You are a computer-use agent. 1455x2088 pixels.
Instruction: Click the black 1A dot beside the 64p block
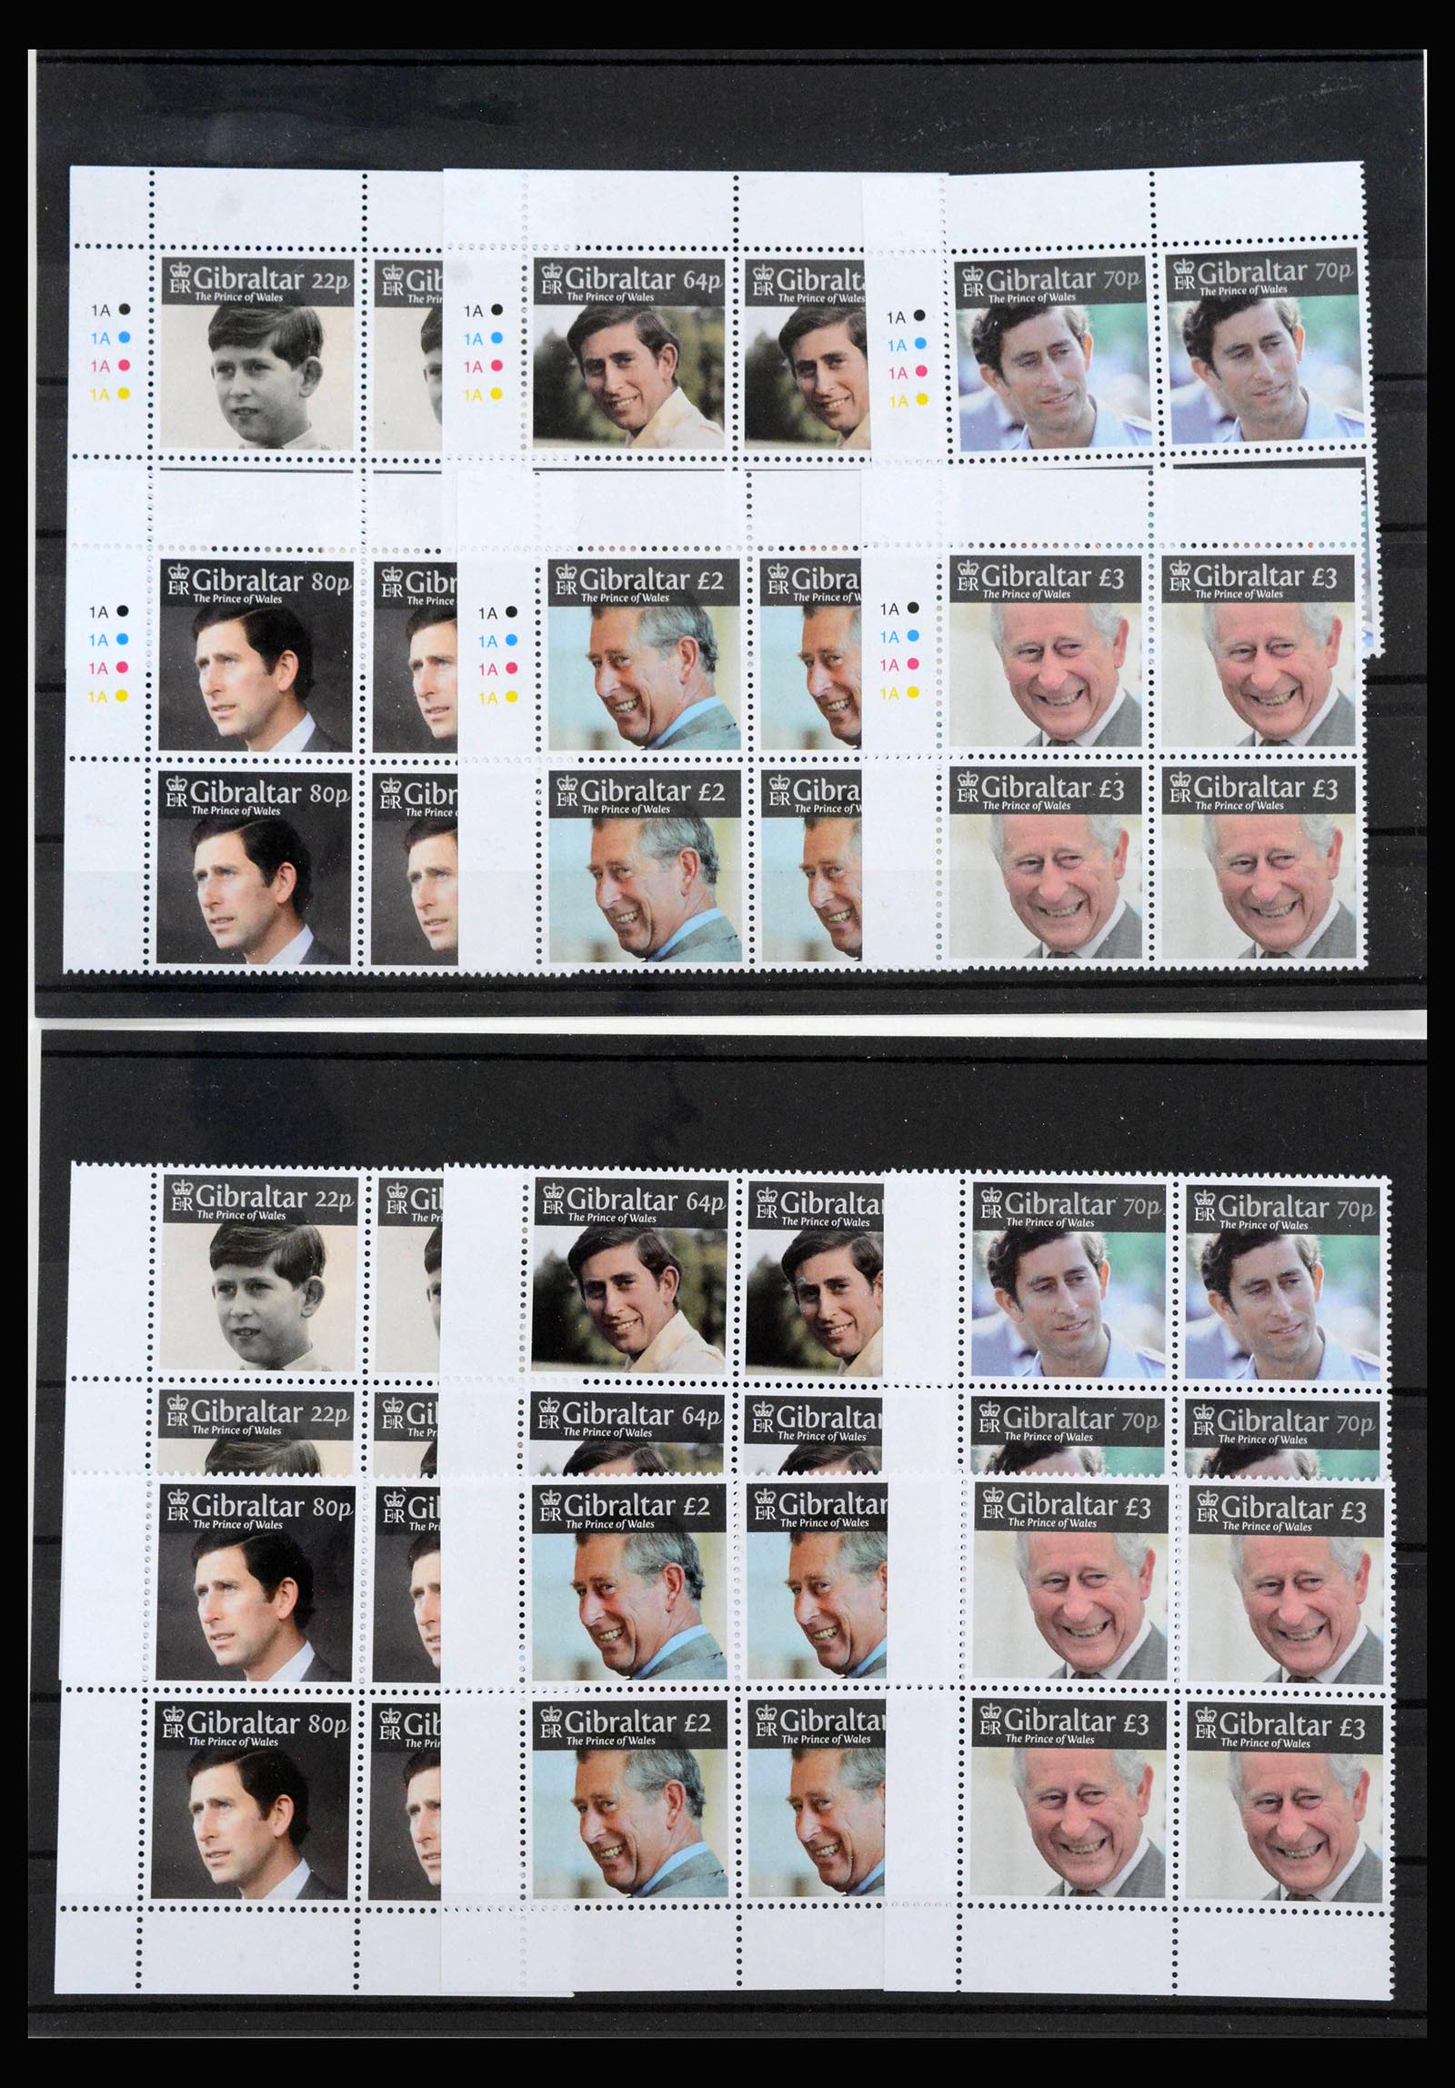496,310
